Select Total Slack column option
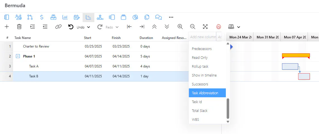Screen dimensions: 319x134 pos(207,111)
